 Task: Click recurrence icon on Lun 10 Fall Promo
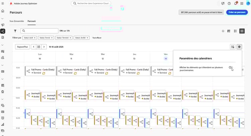pos(44,73)
